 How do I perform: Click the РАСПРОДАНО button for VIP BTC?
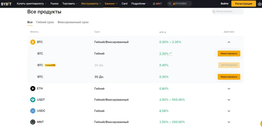click(229, 65)
